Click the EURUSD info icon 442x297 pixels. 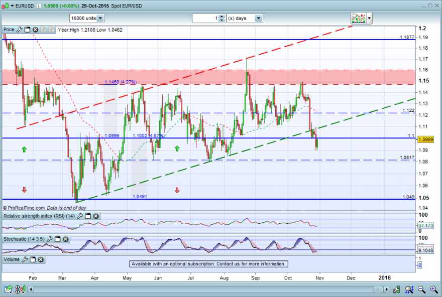click(39, 6)
